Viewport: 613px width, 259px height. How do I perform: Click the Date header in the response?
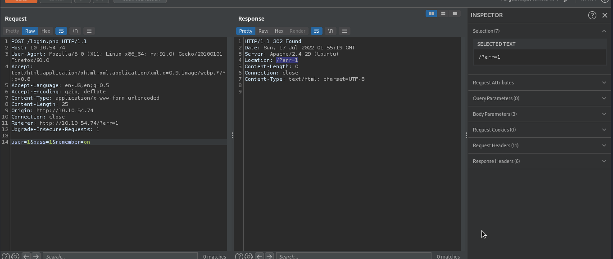click(300, 48)
